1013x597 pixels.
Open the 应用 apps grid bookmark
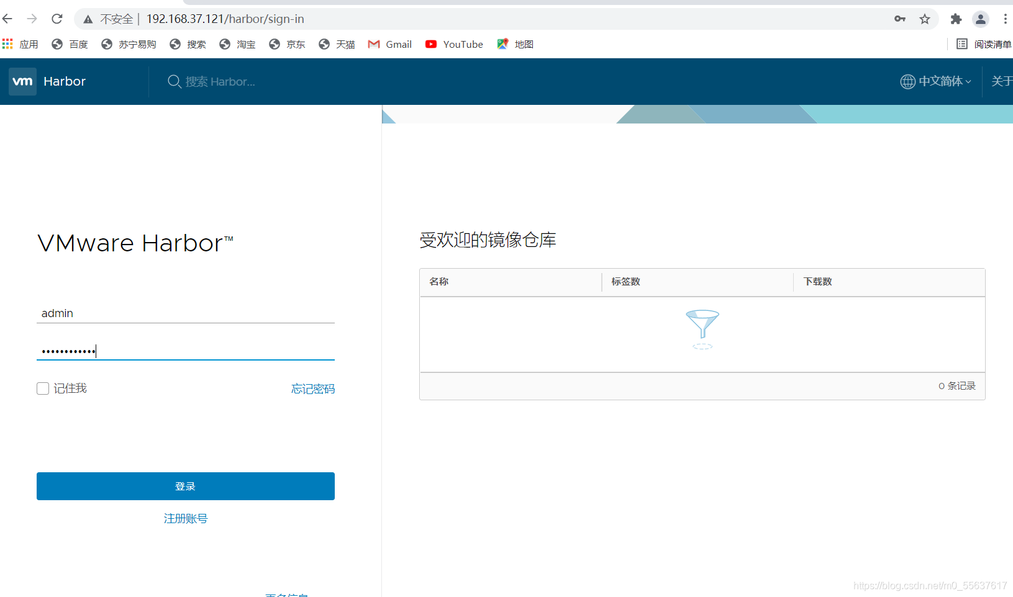tap(20, 44)
